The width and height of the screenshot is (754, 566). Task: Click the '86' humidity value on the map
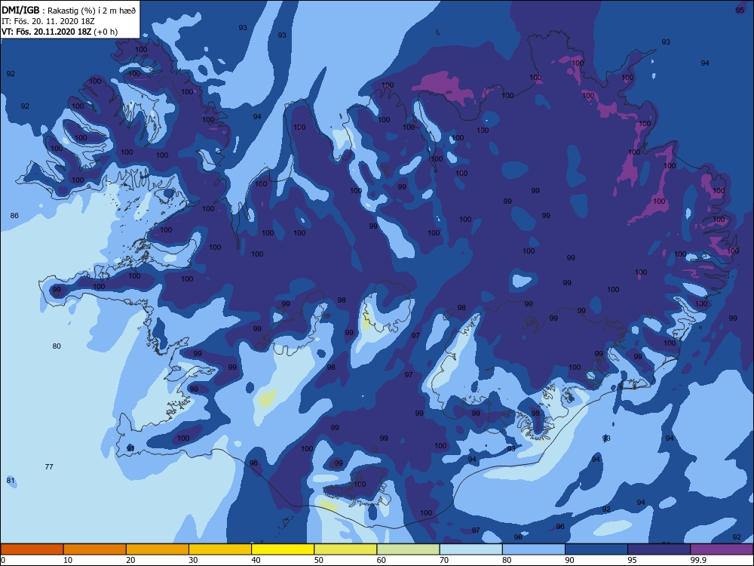click(x=14, y=215)
